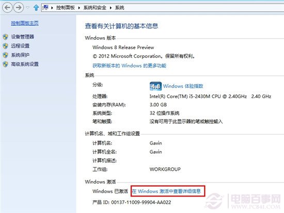
Task: Select 系统和安全 in the address breadcrumb
Action: point(94,8)
